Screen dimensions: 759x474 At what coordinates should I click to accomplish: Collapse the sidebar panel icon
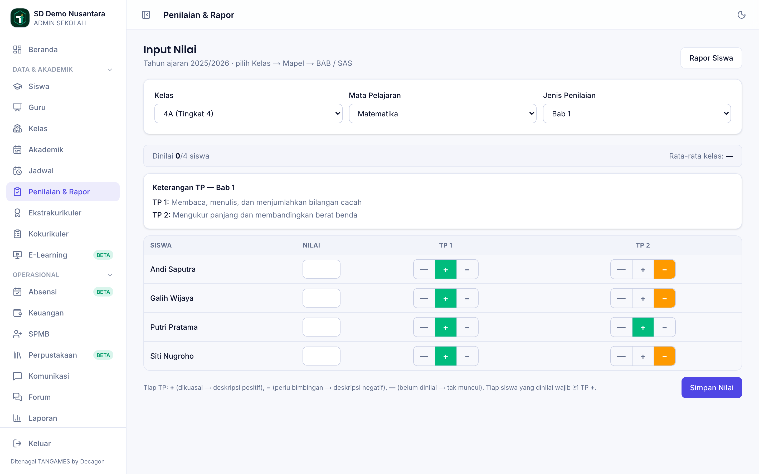click(146, 15)
